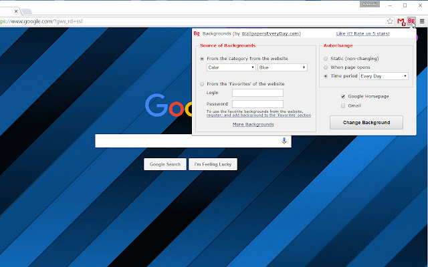Open the Gmail checker extension icon
Viewport: 428px width, 267px height.
click(401, 21)
